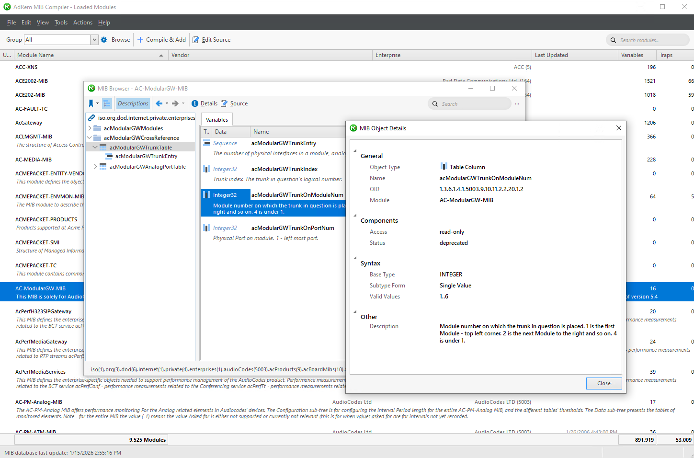
Task: Click the AdRem MIB Compiler title bar icon
Action: (7, 7)
